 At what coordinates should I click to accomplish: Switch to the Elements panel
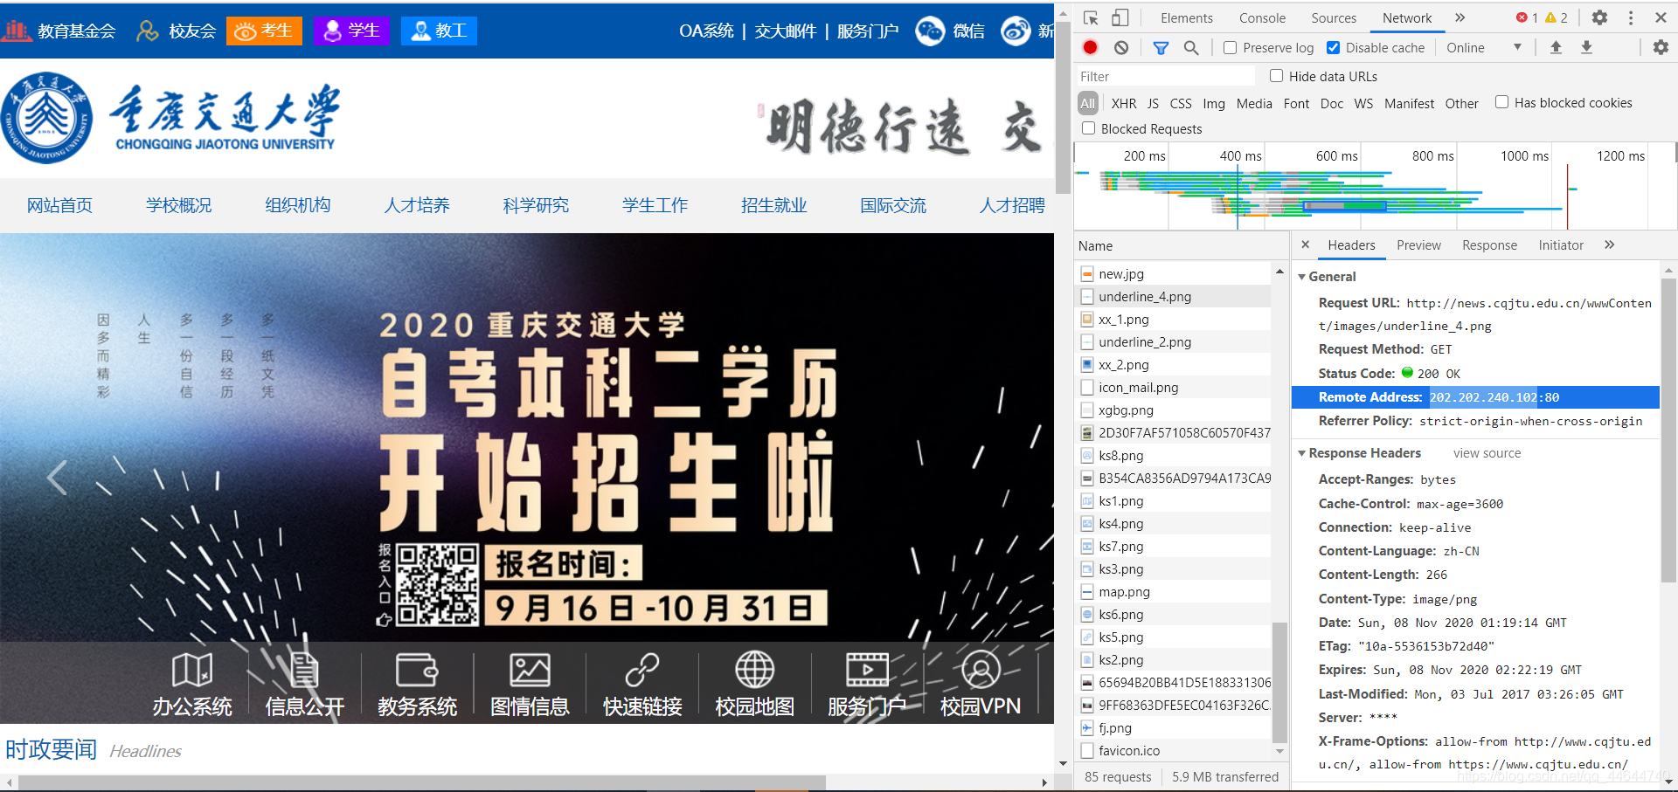point(1186,17)
